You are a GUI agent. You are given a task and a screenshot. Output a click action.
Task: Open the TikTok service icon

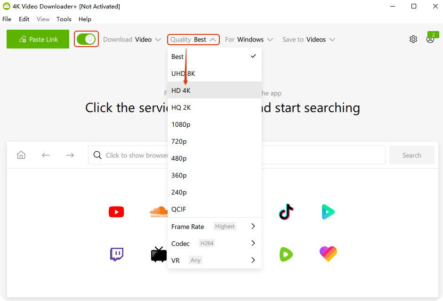coord(286,212)
